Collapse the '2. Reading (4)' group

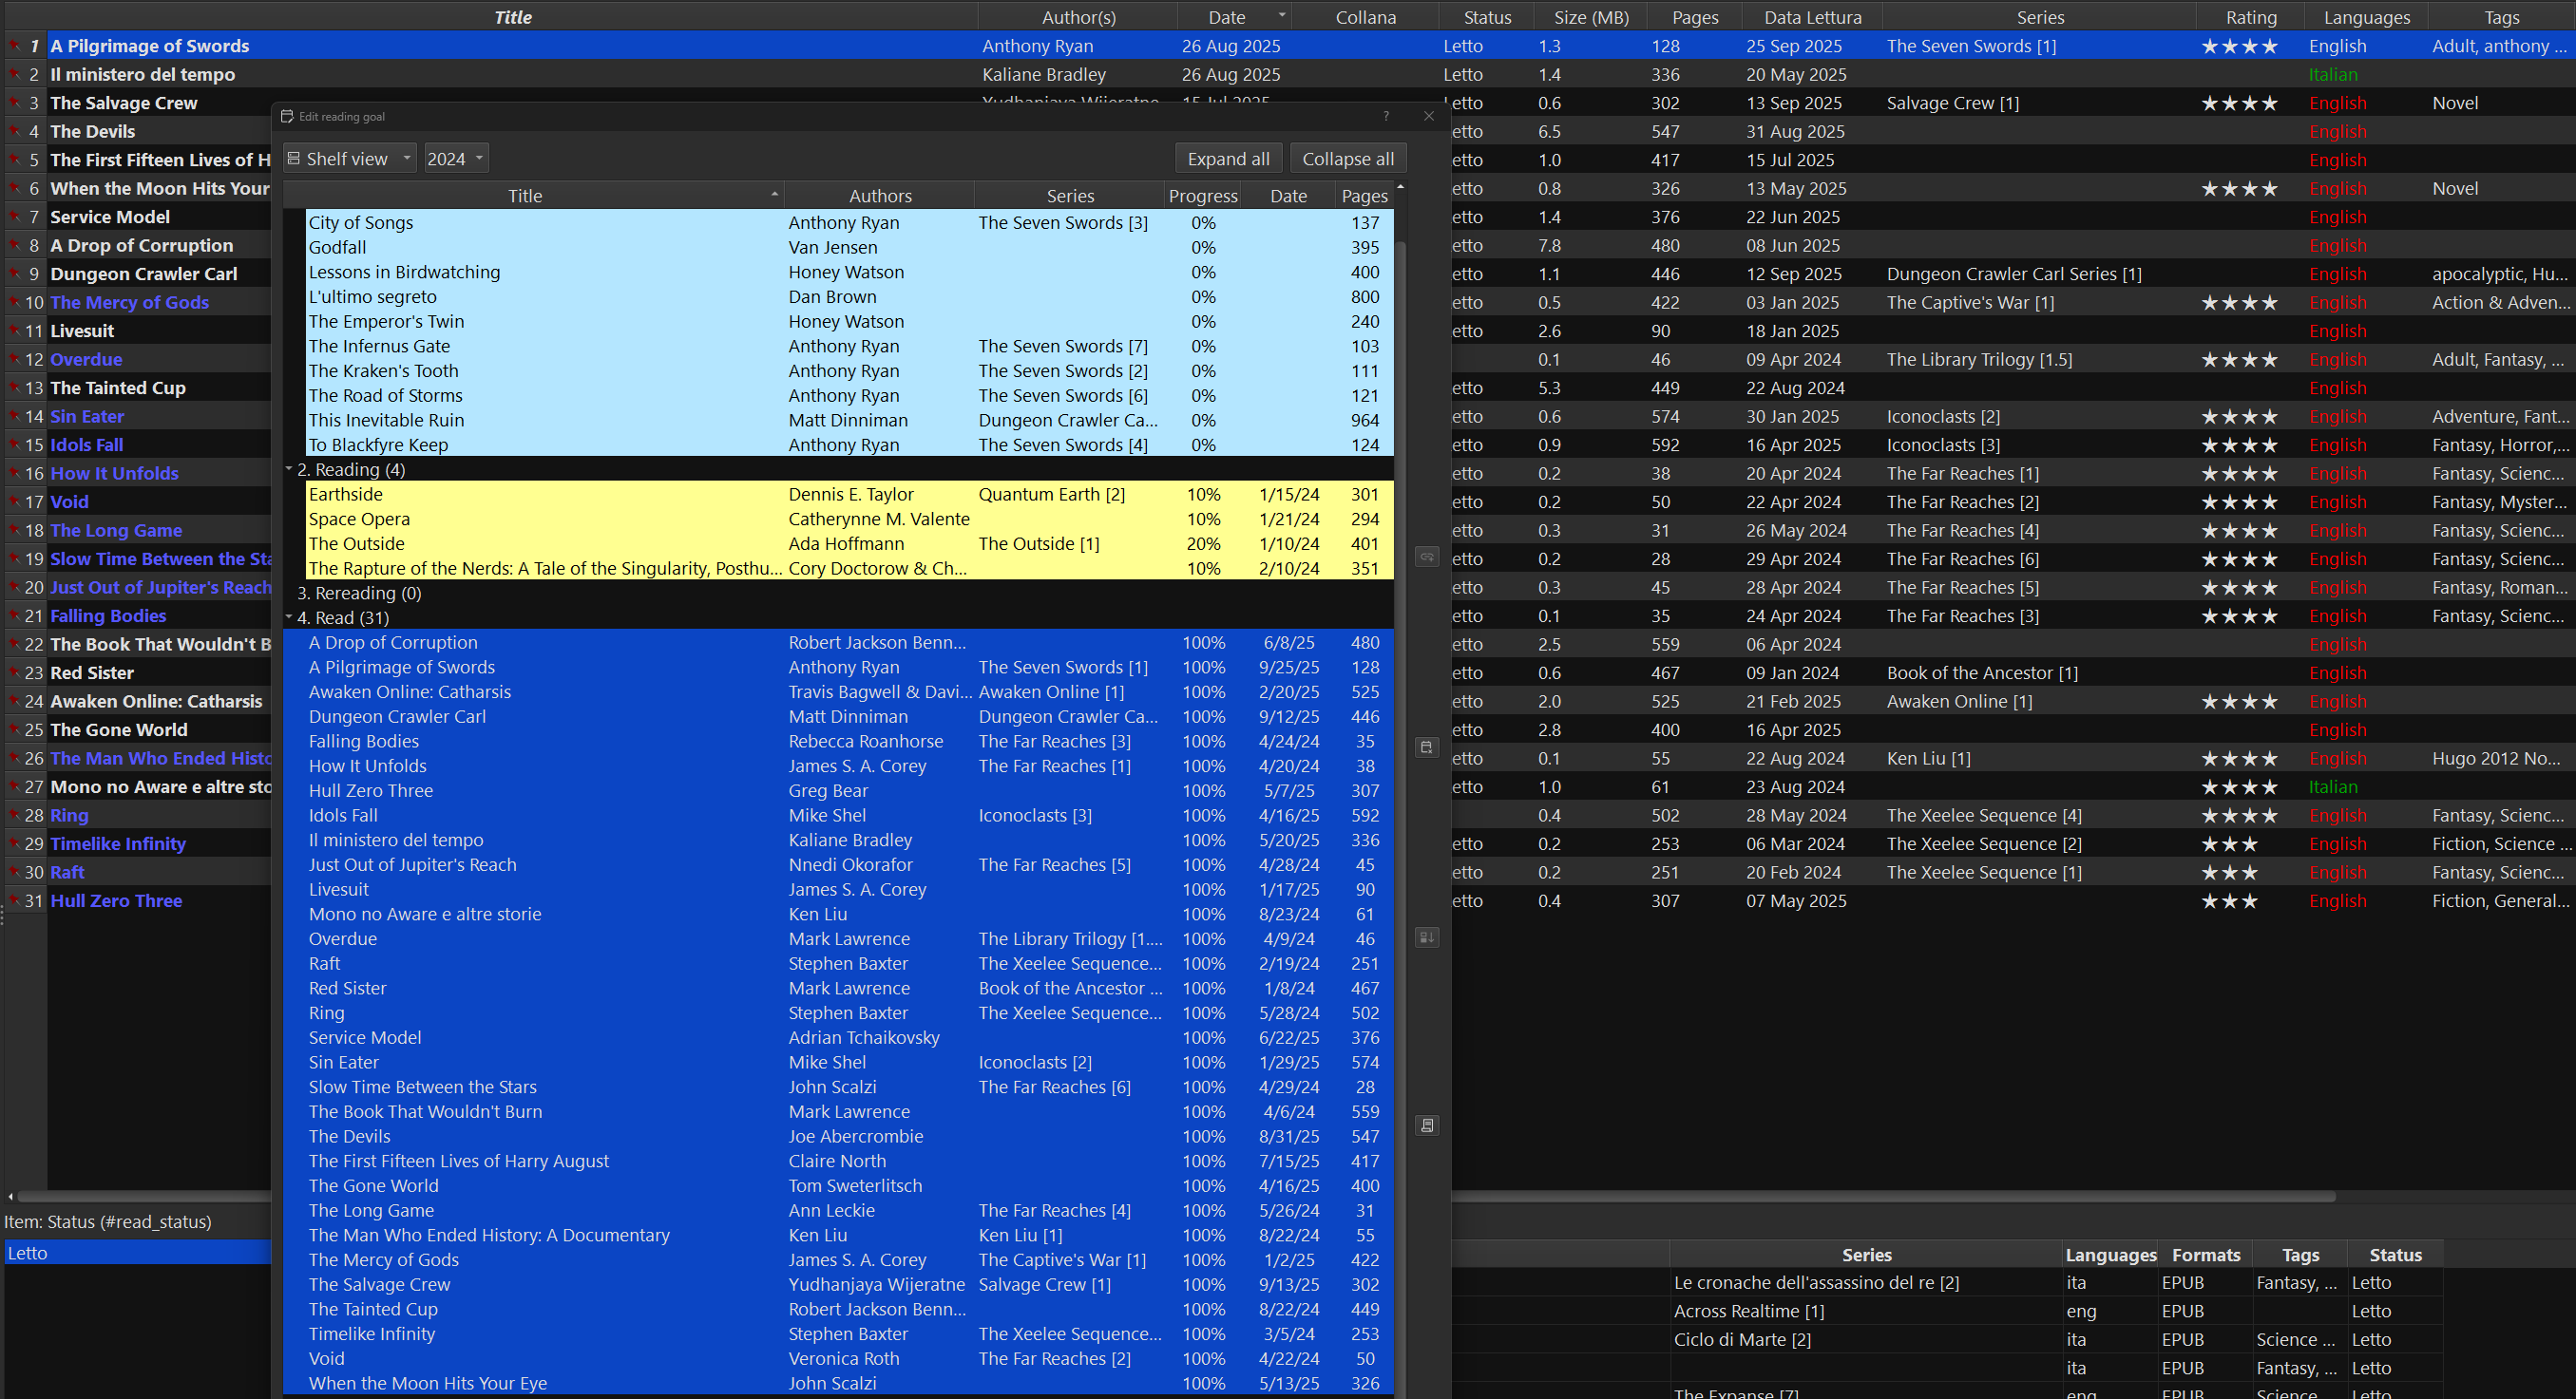[289, 468]
